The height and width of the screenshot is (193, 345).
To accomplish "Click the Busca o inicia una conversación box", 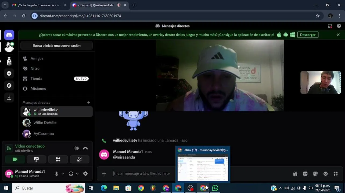I will coord(56,46).
